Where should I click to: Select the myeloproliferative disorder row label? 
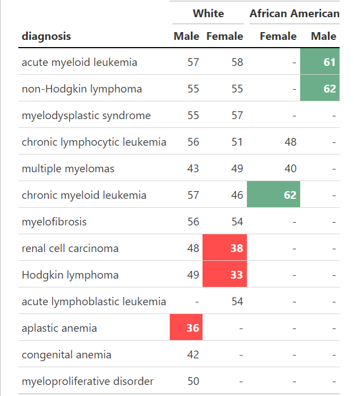[88, 381]
